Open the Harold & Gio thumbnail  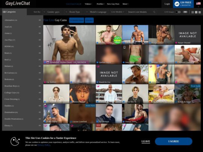tap(109, 74)
